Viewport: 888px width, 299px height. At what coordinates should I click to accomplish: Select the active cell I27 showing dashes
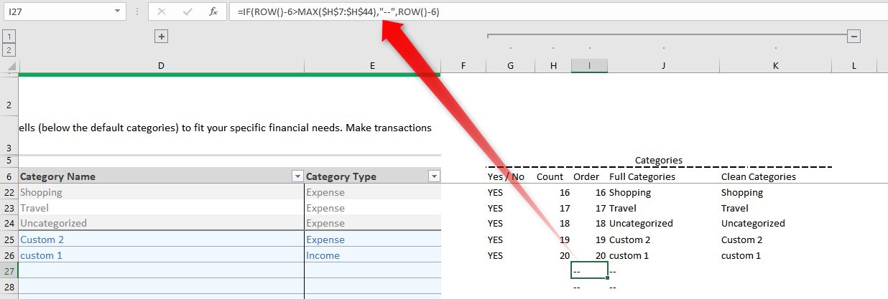pyautogui.click(x=589, y=271)
